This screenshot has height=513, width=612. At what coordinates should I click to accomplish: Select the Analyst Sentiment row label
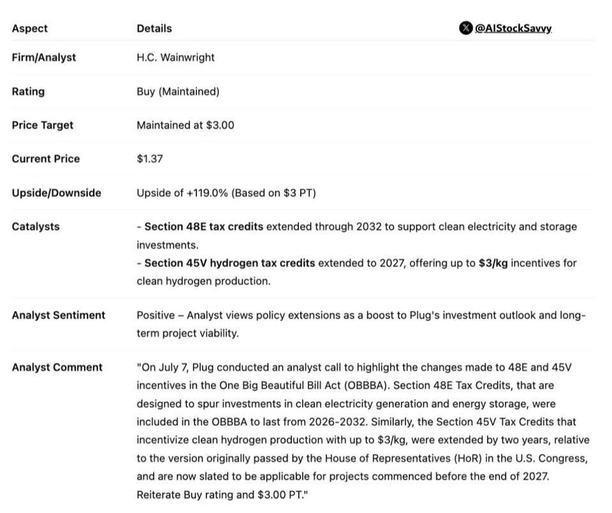(x=58, y=315)
